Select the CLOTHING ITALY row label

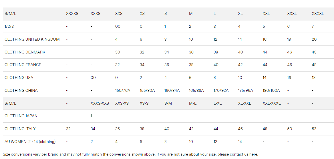(20, 129)
